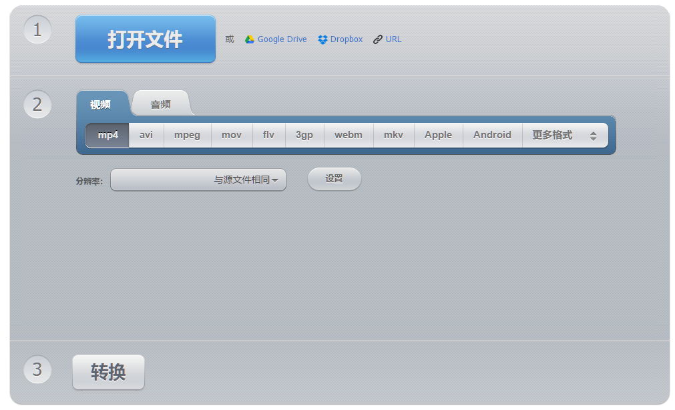Screen dimensions: 675x410
Task: Select the mkv format
Action: click(x=393, y=136)
